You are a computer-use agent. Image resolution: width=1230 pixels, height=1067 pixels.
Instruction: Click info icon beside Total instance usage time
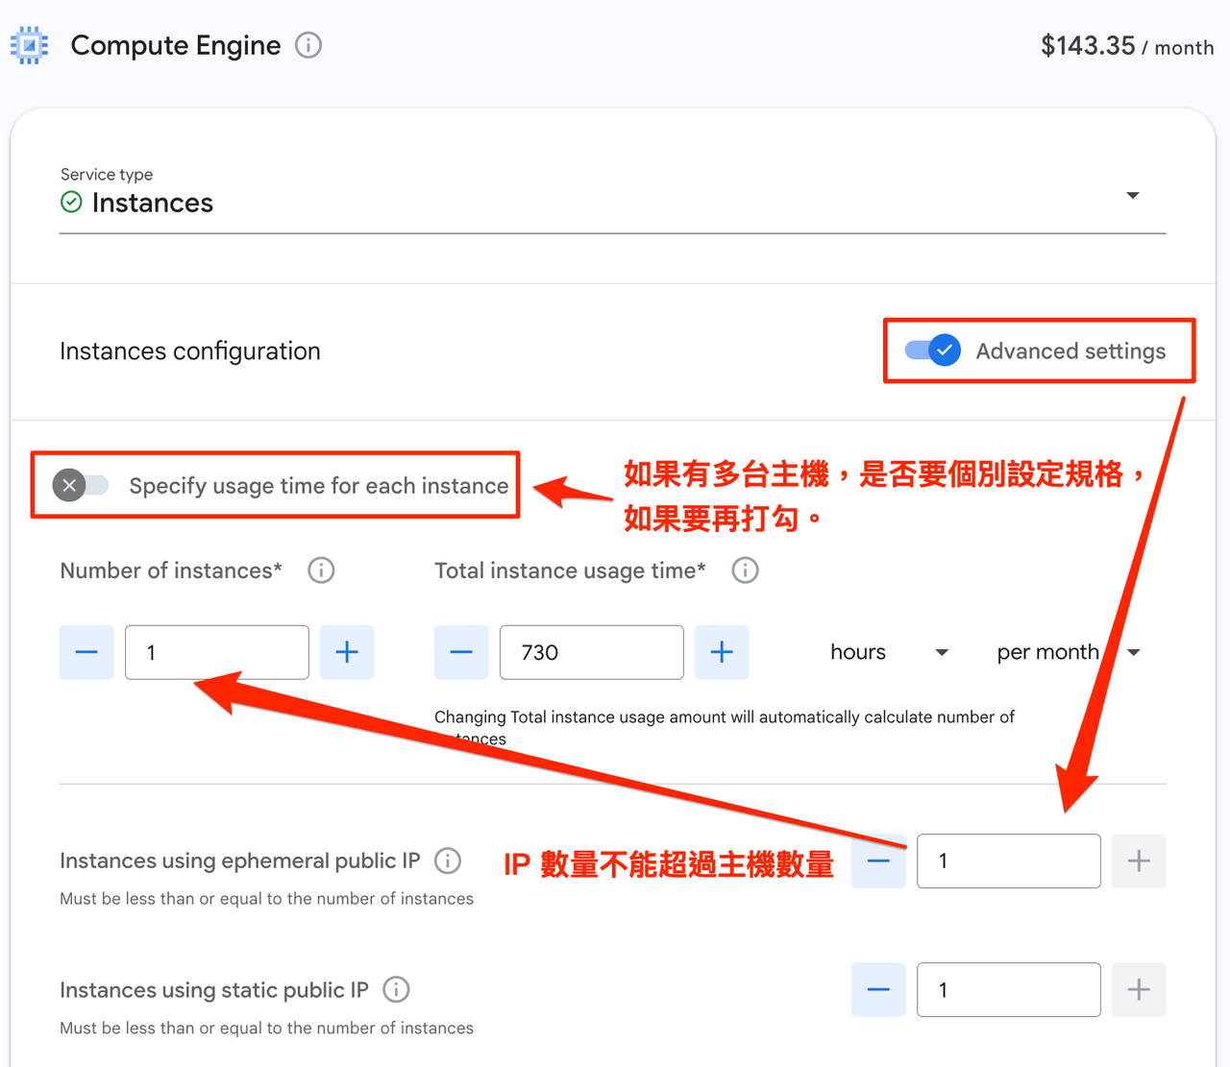pos(745,570)
